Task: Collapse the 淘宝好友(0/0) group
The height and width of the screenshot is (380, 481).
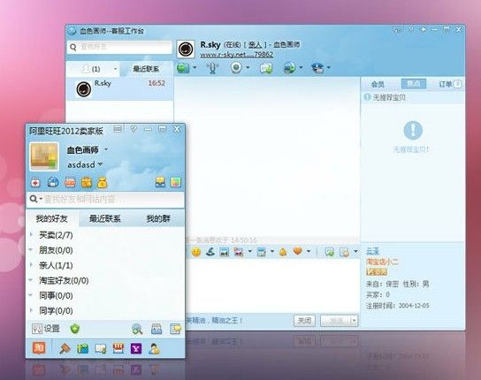Action: tap(31, 280)
